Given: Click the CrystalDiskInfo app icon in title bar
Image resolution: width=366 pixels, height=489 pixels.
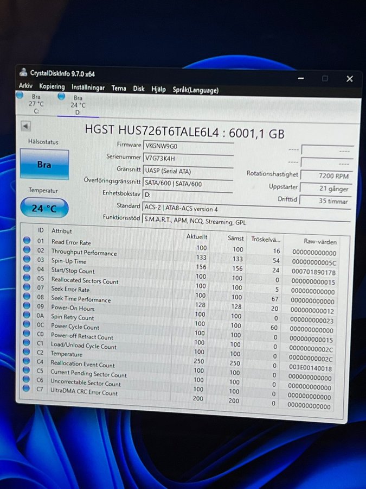Looking at the screenshot, I should (23, 73).
